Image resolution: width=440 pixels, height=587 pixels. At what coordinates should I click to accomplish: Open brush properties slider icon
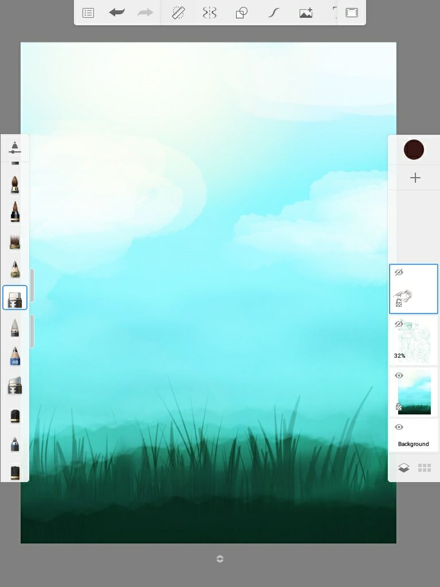(14, 147)
